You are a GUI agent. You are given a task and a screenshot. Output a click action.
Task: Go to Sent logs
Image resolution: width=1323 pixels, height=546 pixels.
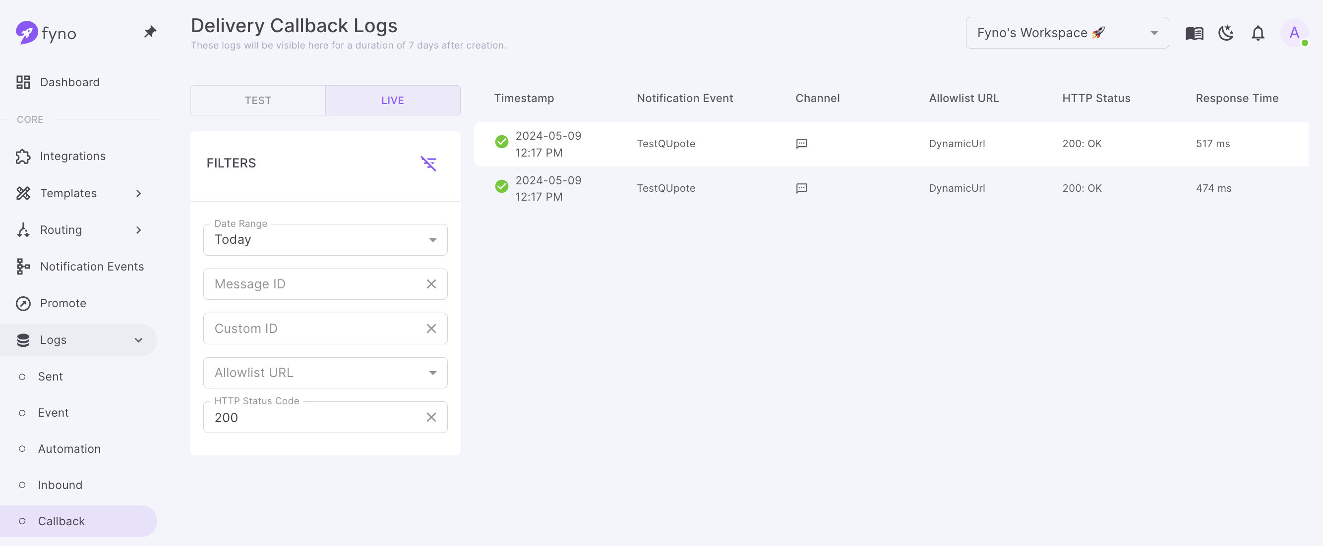[x=51, y=376]
